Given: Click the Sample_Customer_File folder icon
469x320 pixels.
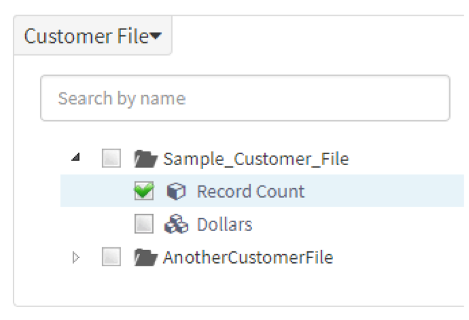Looking at the screenshot, I should [145, 159].
